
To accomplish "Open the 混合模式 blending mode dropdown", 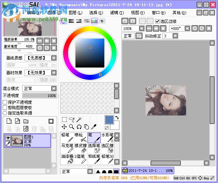I will (54, 89).
